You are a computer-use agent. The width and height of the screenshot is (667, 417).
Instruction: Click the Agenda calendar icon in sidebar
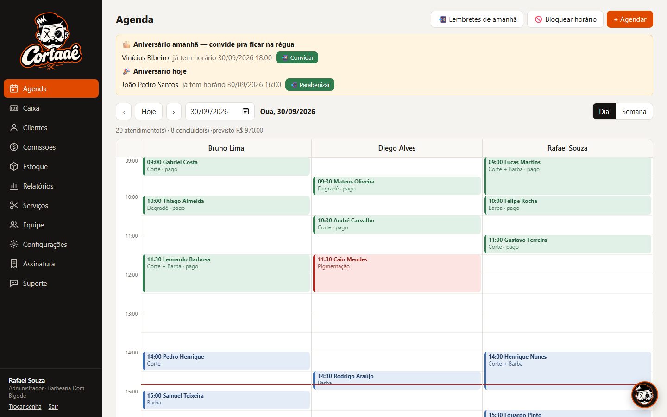tap(14, 88)
